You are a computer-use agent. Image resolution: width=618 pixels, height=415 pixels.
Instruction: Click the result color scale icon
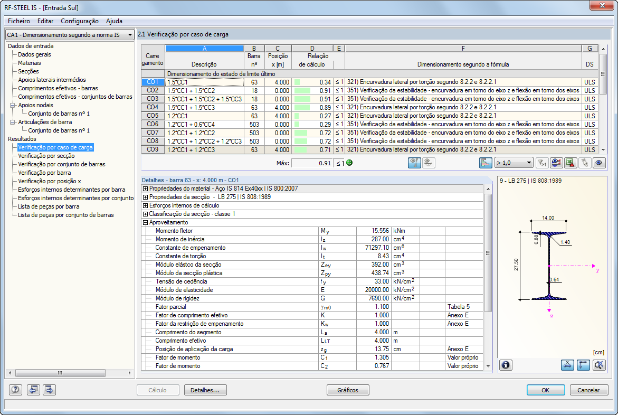[556, 163]
